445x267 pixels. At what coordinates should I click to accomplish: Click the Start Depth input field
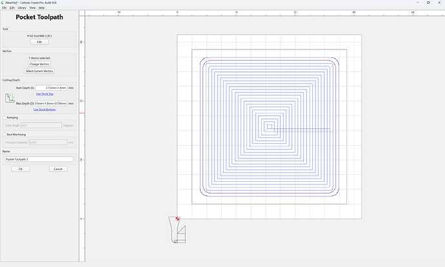[52, 88]
